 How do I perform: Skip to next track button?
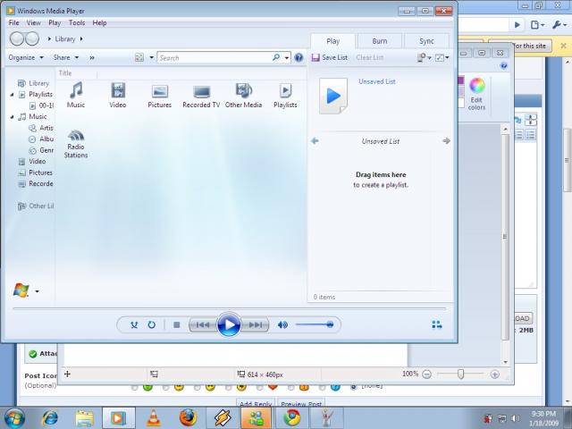point(255,324)
